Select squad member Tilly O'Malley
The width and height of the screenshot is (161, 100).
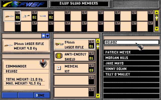point(131,74)
